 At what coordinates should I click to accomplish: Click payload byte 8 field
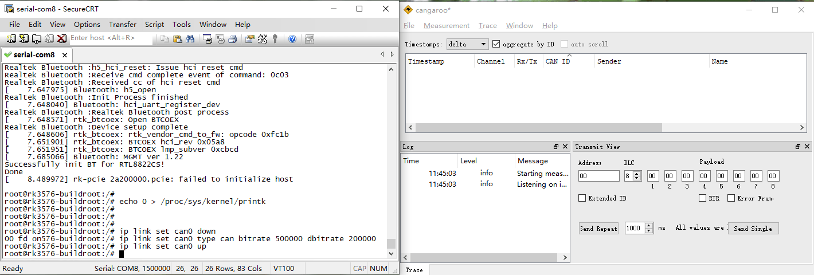point(773,176)
